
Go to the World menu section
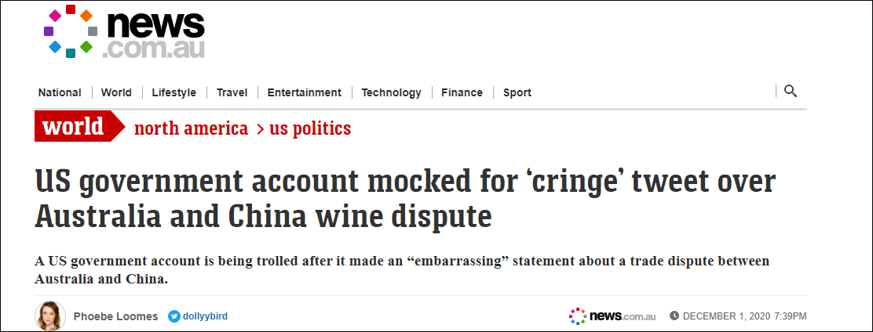(x=116, y=92)
